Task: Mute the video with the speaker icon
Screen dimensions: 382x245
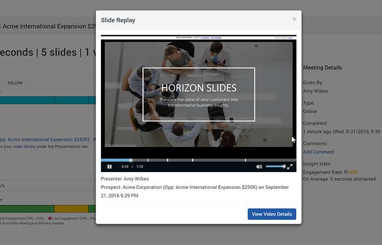Action: tap(259, 167)
